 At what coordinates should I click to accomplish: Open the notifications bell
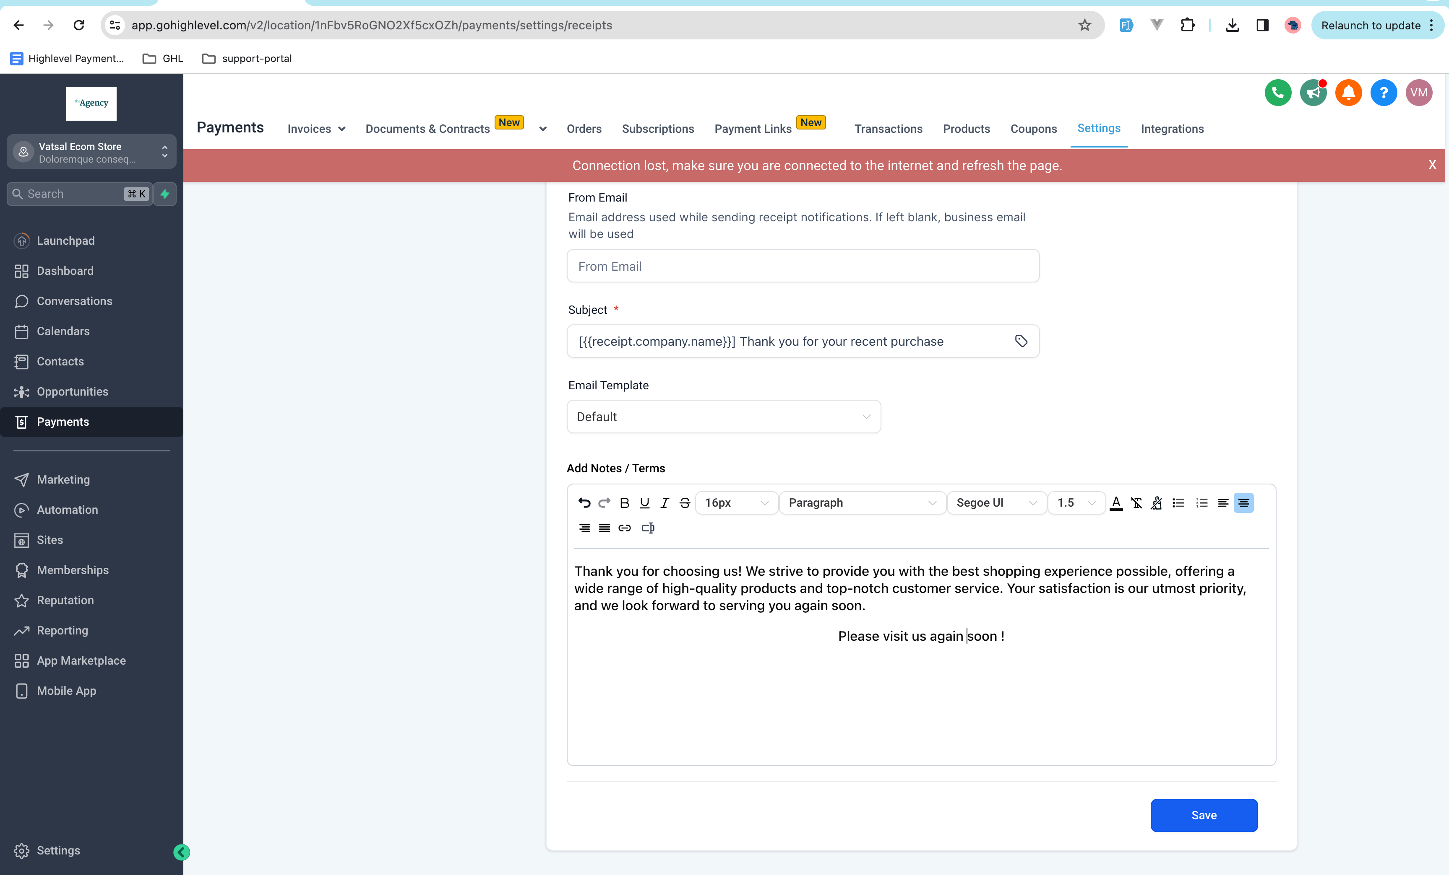coord(1348,92)
